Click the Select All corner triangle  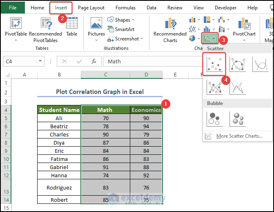click(7, 75)
